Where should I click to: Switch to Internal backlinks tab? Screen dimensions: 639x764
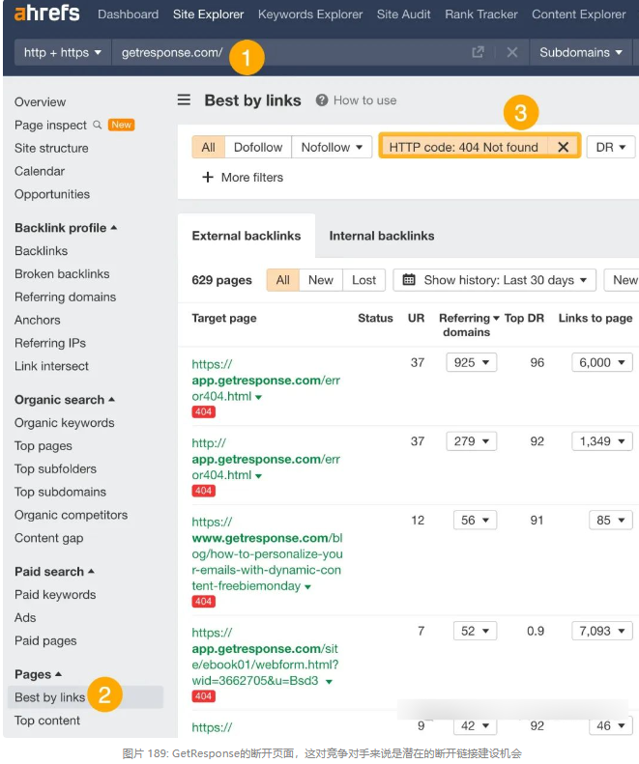click(x=381, y=236)
